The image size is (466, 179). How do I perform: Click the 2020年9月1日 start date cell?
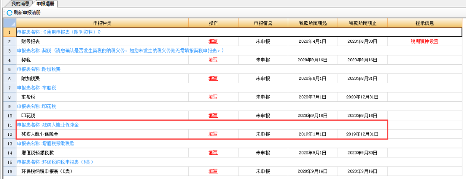pyautogui.click(x=313, y=153)
